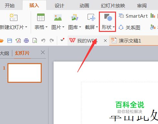Select the 插入 ribbon tab
This screenshot has width=158, height=124.
pos(34,5)
